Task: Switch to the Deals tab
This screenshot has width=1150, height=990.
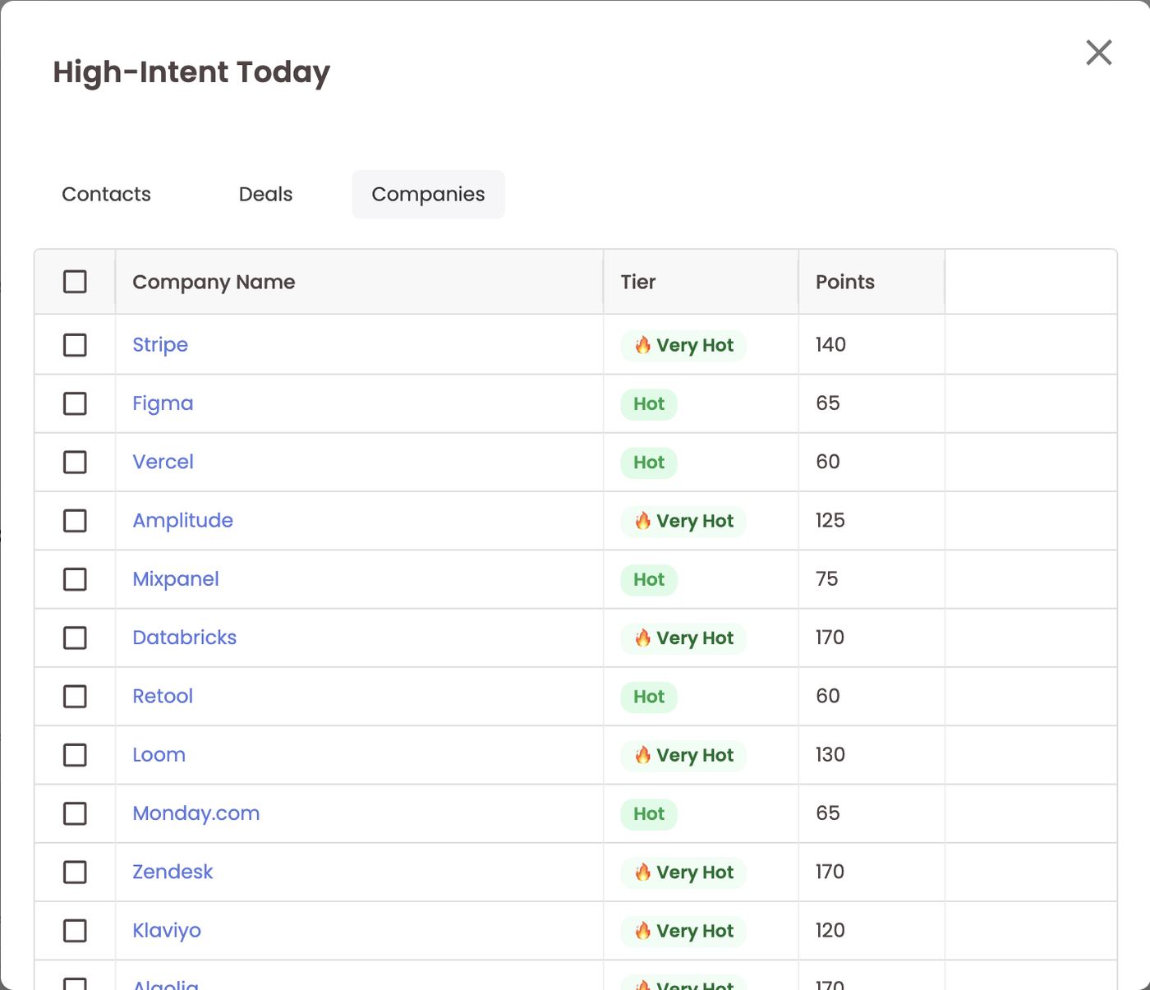Action: pos(265,194)
